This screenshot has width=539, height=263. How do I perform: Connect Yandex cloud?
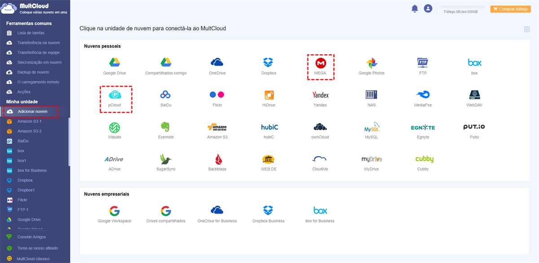[320, 98]
